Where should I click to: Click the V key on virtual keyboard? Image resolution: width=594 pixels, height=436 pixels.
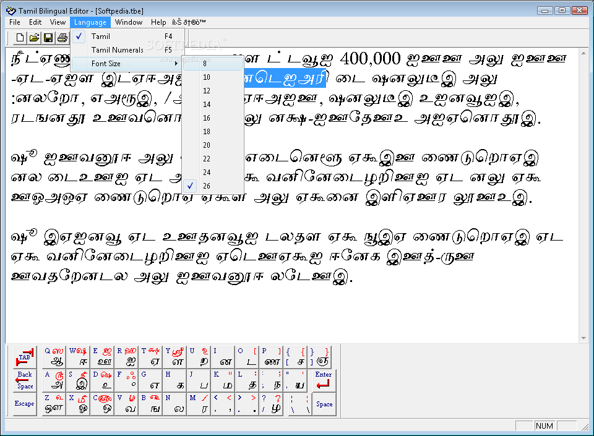(126, 404)
